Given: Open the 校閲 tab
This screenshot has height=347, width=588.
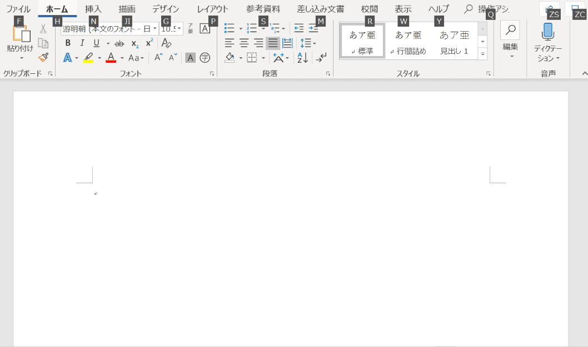Looking at the screenshot, I should coord(370,9).
